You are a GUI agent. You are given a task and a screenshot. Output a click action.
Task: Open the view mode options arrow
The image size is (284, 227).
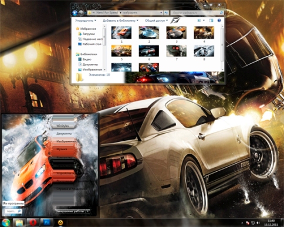click(204, 21)
